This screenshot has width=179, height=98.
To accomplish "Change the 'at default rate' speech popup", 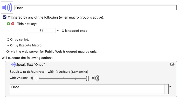I will coord(32,72).
